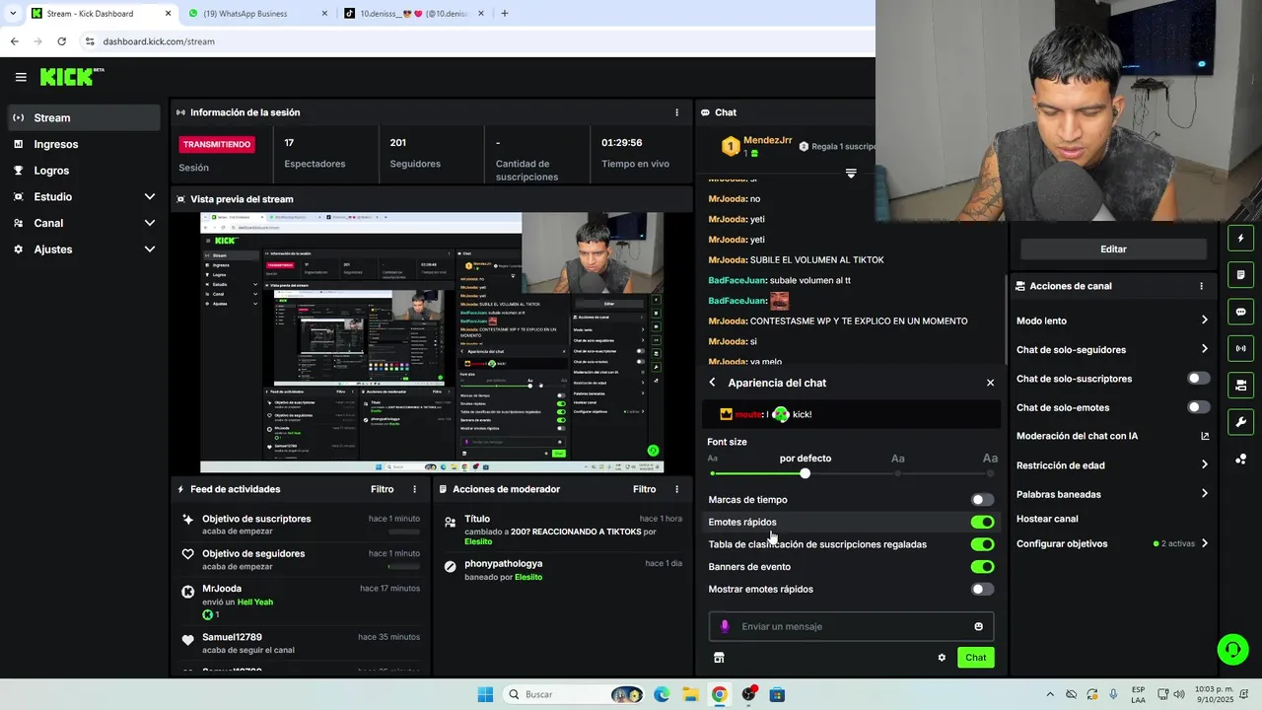Image resolution: width=1262 pixels, height=710 pixels.
Task: Expand the Ajustes sidebar section
Action: pos(150,249)
